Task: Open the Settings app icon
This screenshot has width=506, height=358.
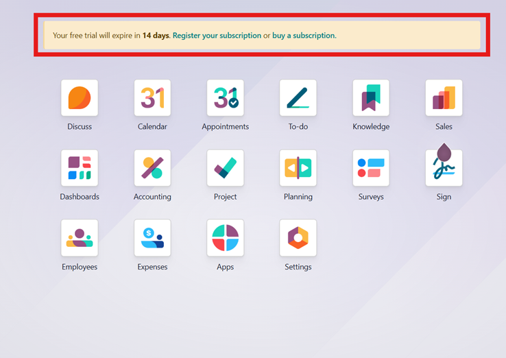Action: 298,238
